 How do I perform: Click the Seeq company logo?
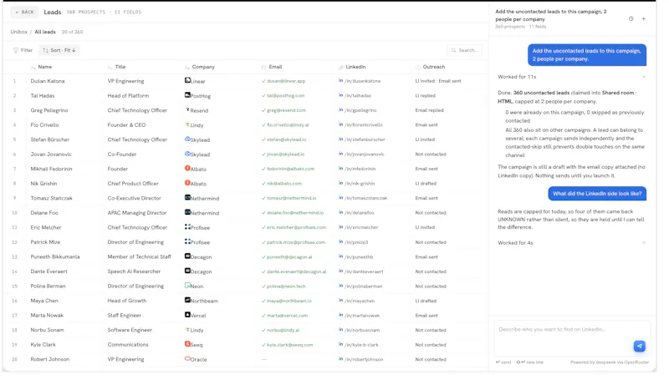tap(187, 344)
